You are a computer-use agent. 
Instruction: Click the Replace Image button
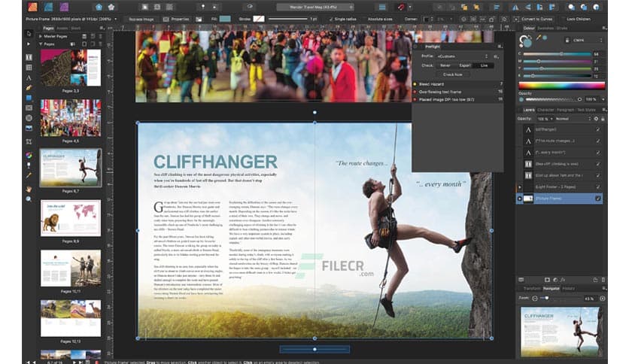point(141,20)
